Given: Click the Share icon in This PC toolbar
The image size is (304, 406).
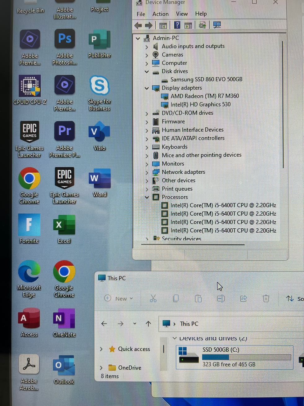Looking at the screenshot, I should [x=244, y=299].
